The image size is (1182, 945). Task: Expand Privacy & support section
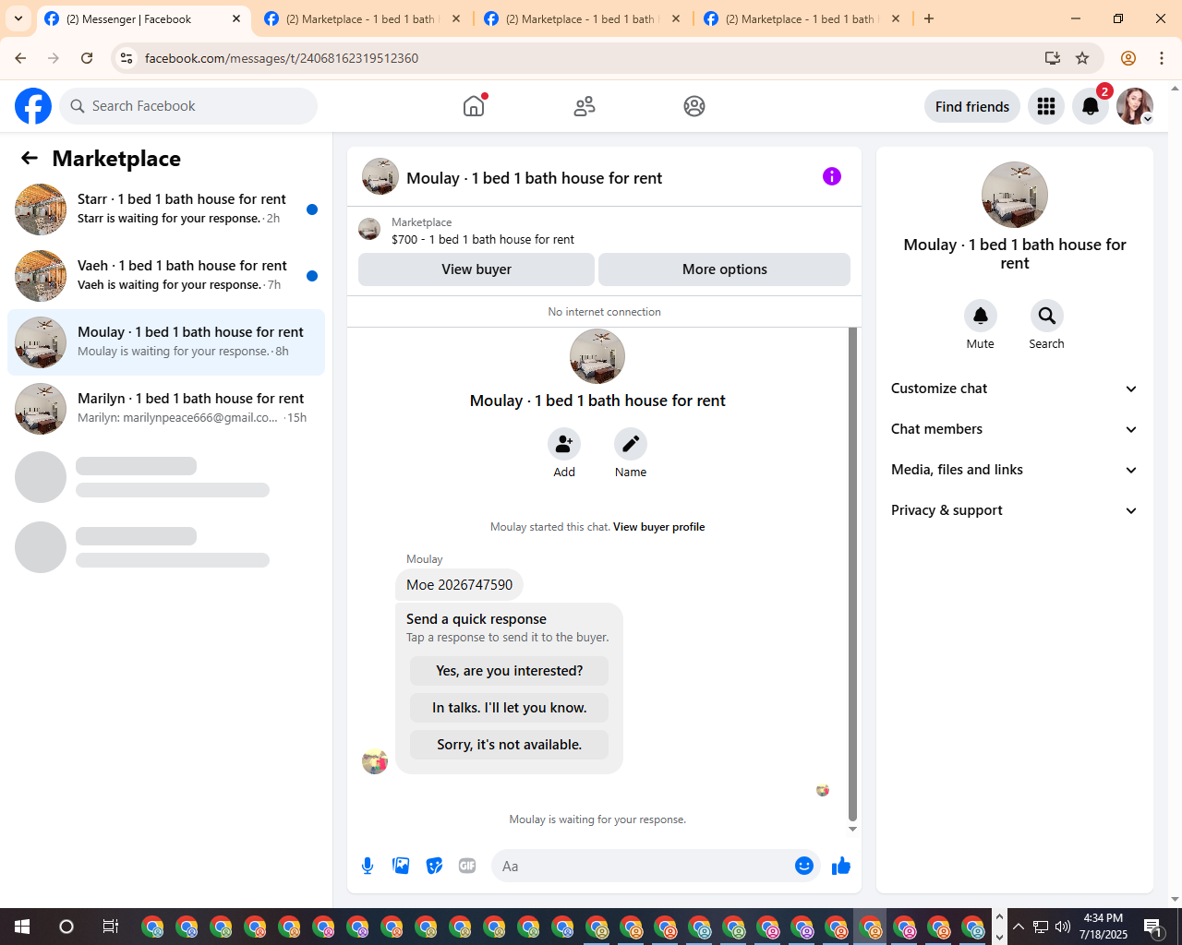[x=1015, y=510]
